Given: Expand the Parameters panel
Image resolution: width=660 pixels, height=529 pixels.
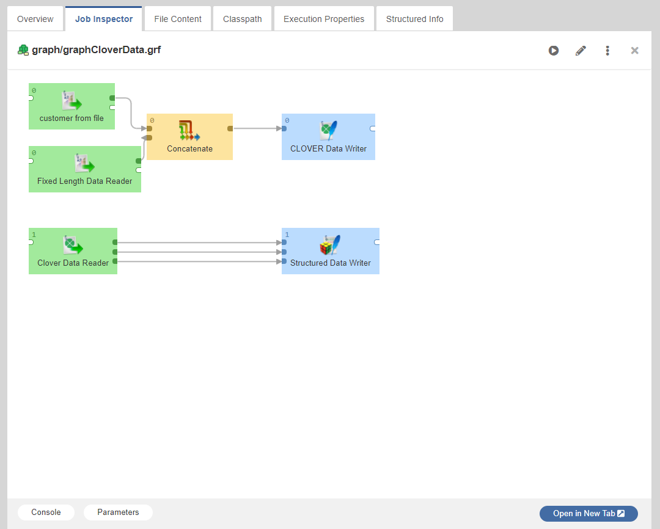Looking at the screenshot, I should tap(118, 513).
